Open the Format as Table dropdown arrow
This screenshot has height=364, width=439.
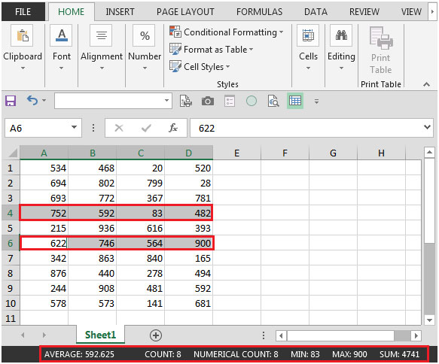click(x=252, y=49)
